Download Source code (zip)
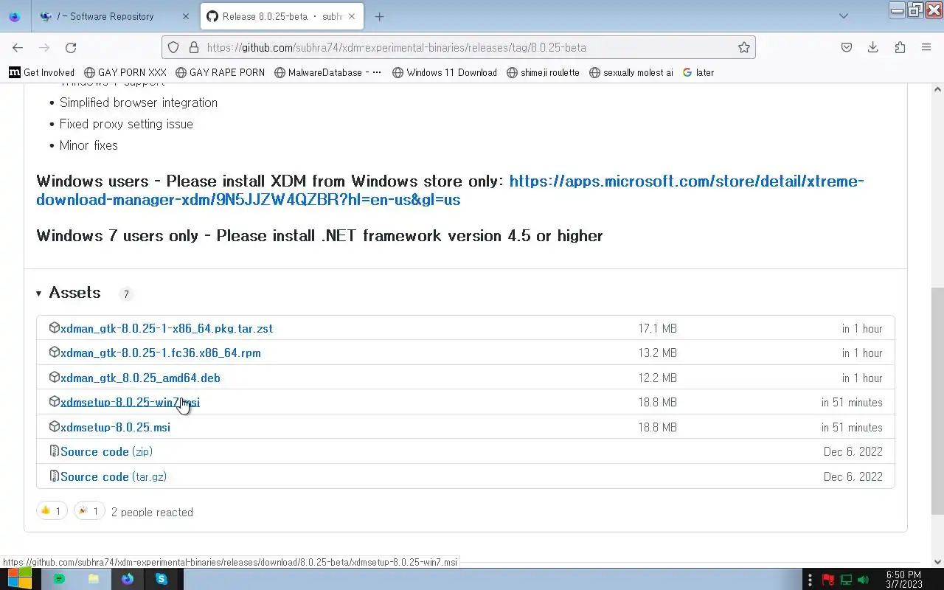Viewport: 944px width, 590px height. tap(106, 451)
